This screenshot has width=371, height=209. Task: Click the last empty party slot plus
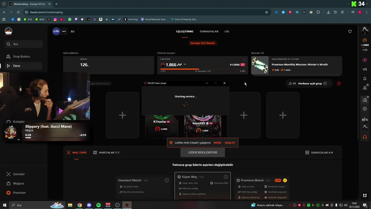tap(283, 115)
